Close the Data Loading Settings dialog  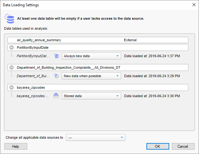click(193, 5)
